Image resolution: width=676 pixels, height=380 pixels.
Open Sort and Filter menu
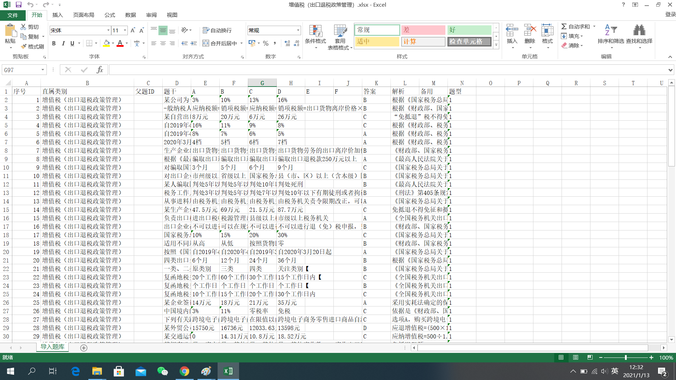coord(611,36)
